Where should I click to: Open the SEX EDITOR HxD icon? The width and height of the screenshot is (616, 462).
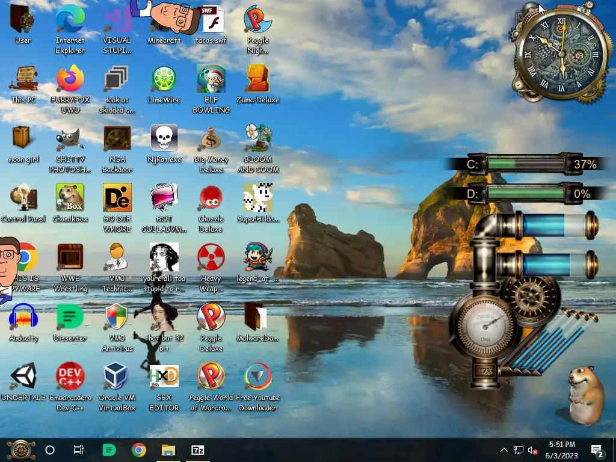point(164,376)
